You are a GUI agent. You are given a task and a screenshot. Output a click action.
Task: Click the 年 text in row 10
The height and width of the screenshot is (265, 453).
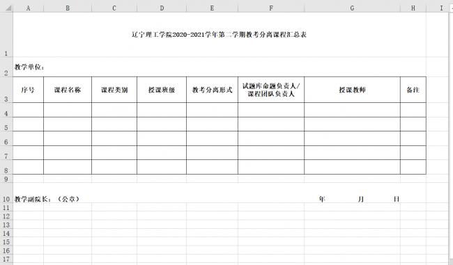322,199
